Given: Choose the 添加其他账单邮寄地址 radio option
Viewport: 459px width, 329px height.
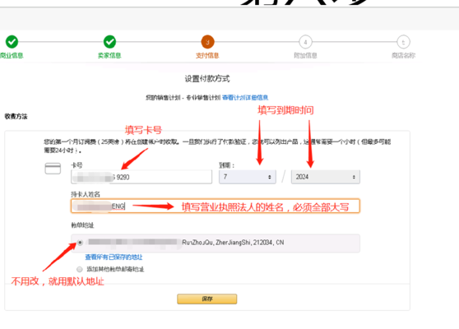Looking at the screenshot, I should 79,269.
